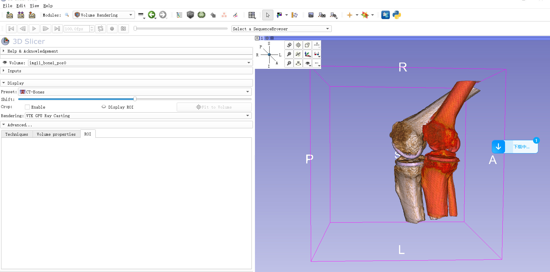Open the Models green mesh icon
550x272 pixels.
click(202, 15)
